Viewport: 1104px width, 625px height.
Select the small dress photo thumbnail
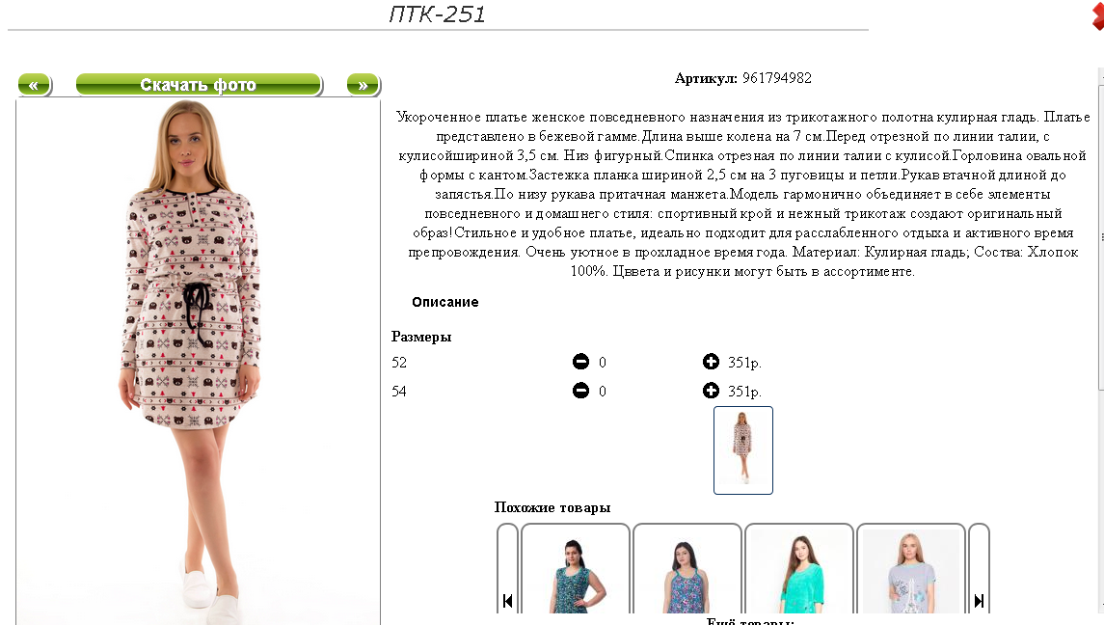742,450
